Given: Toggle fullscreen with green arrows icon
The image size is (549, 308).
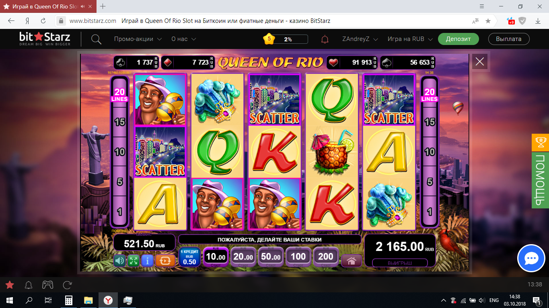Looking at the screenshot, I should [134, 261].
